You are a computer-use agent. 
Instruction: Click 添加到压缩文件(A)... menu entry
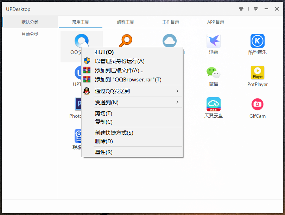click(132, 70)
